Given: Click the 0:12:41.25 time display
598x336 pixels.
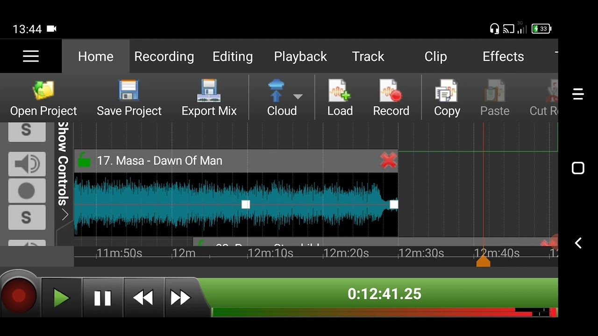Looking at the screenshot, I should coord(384,294).
